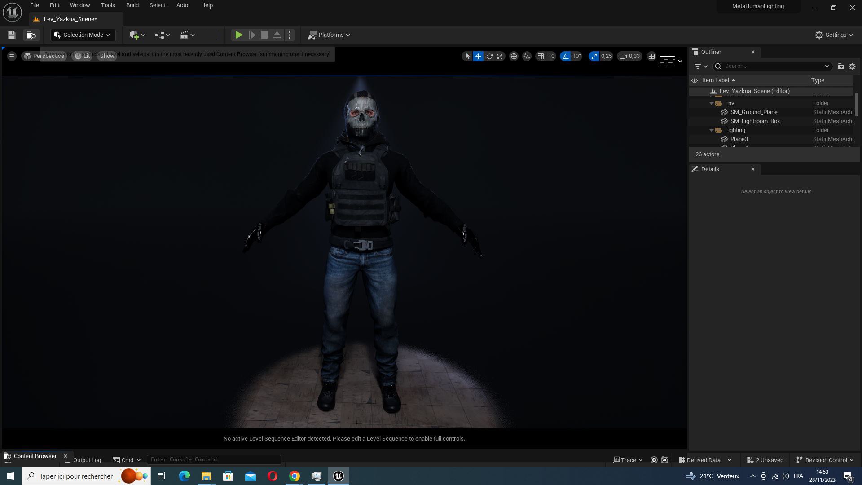Expand chevron next to viewport overlay icon
Screen dimensions: 862x485
[680, 61]
